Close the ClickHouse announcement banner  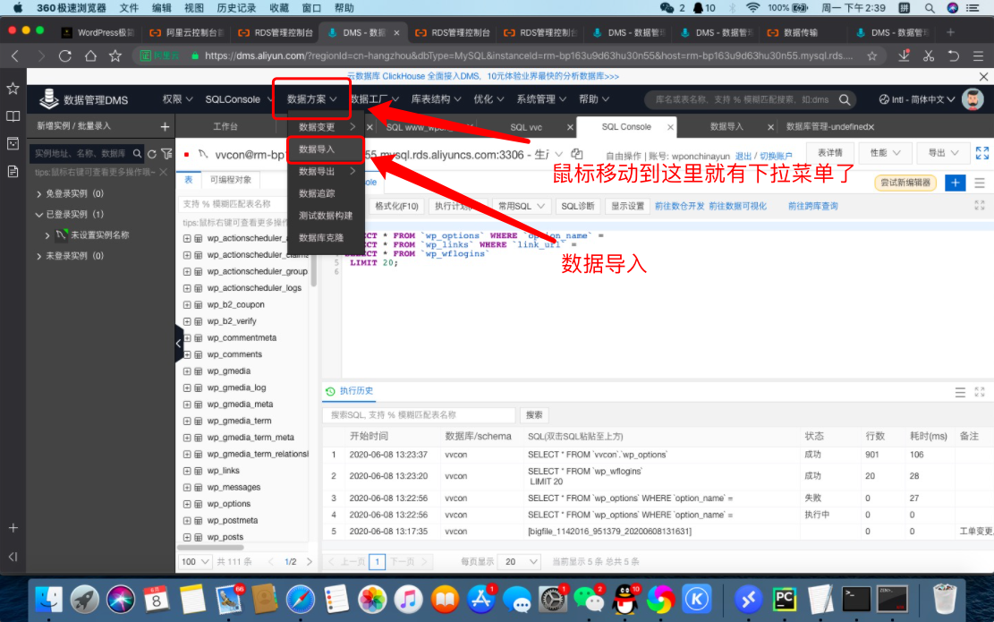tap(983, 76)
